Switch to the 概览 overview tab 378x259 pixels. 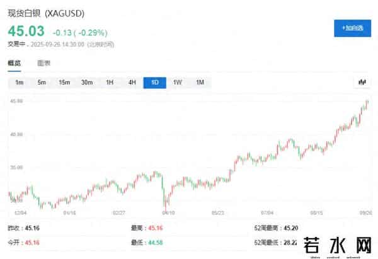pyautogui.click(x=14, y=63)
